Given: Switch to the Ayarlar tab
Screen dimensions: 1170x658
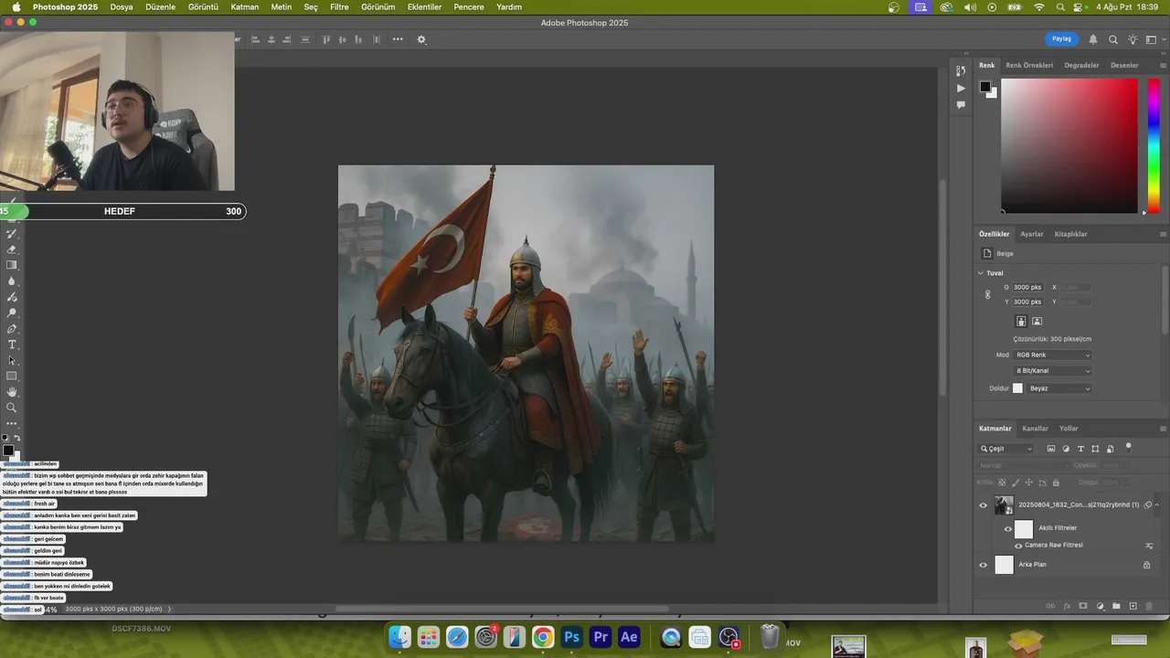Looking at the screenshot, I should [1032, 234].
